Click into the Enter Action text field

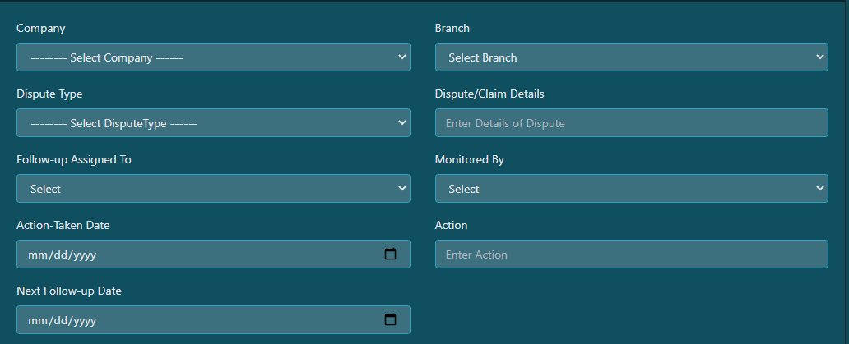(631, 254)
